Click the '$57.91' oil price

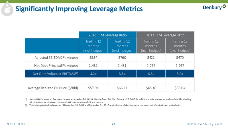tap(93, 88)
